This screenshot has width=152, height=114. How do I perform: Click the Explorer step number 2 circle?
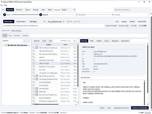(41, 15)
